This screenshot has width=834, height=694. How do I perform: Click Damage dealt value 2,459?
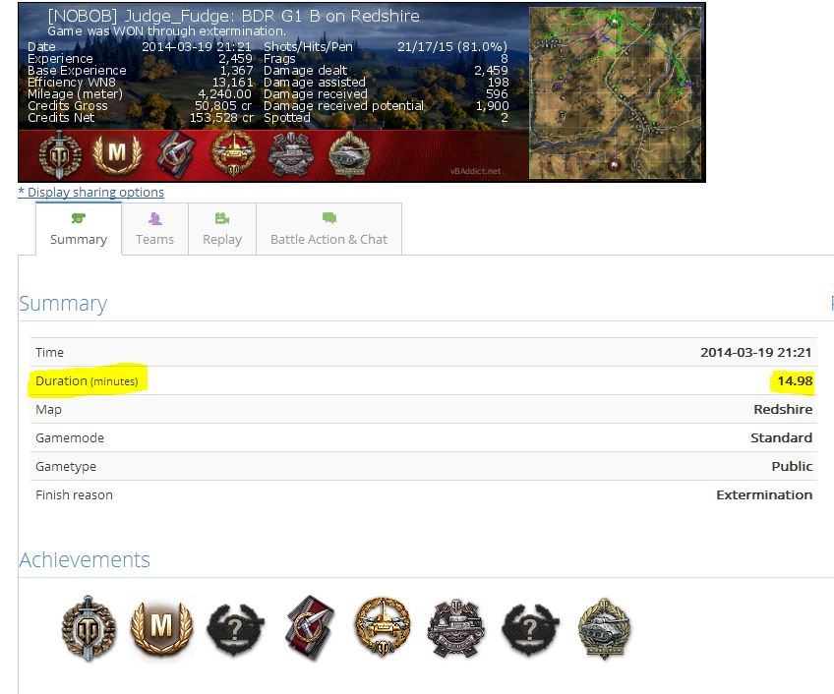[x=491, y=70]
